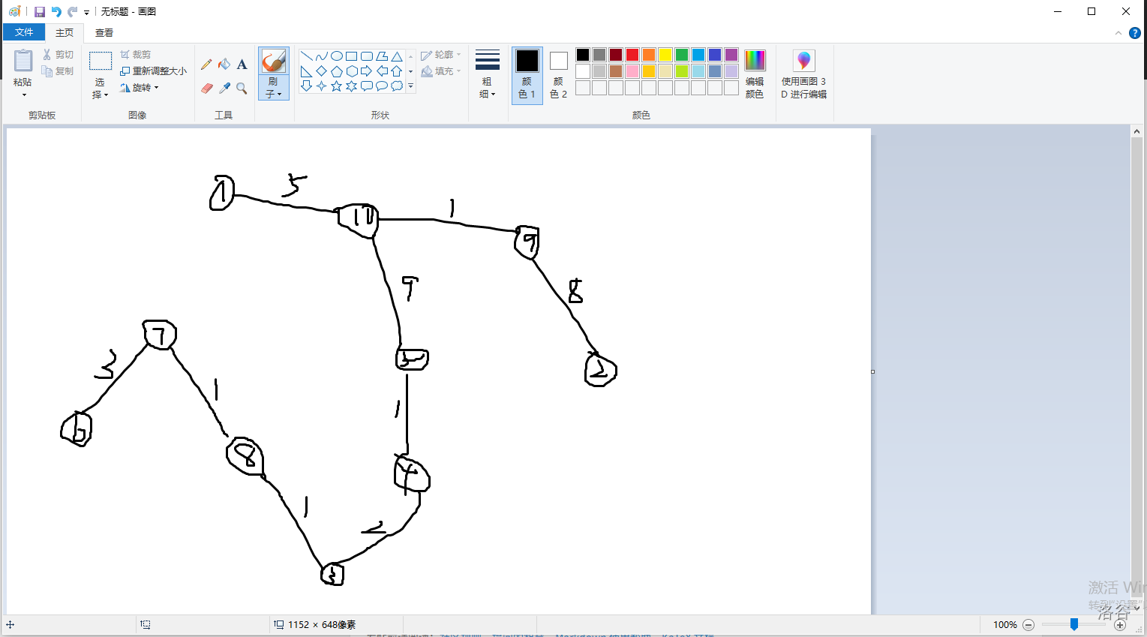Image resolution: width=1147 pixels, height=637 pixels.
Task: Open Edit colors (编辑颜色) dialog
Action: point(755,75)
